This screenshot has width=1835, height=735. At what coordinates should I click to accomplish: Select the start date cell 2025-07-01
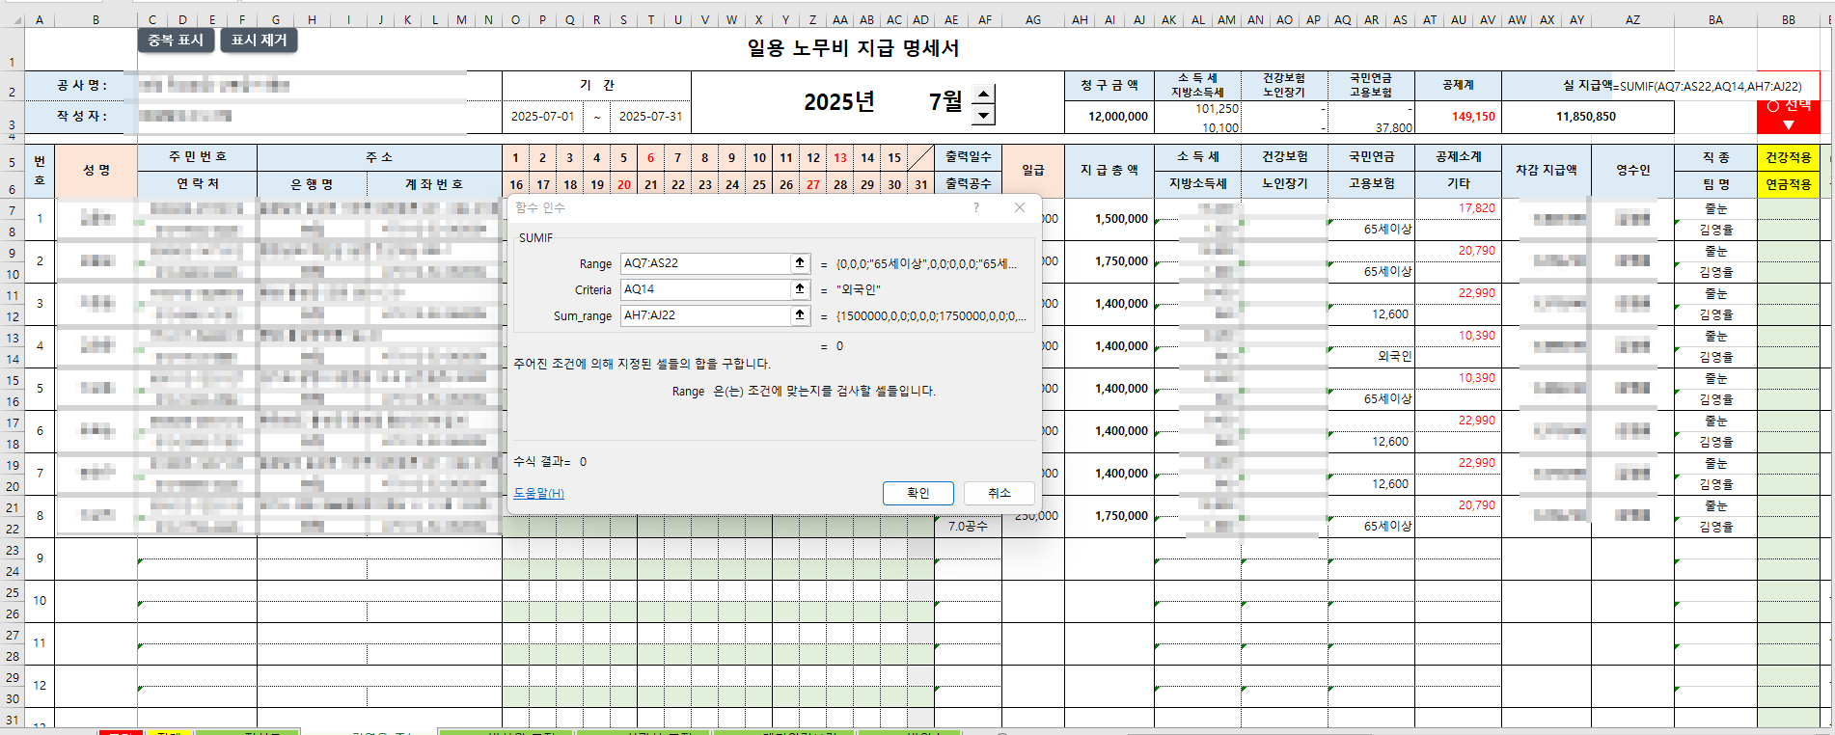pos(542,117)
